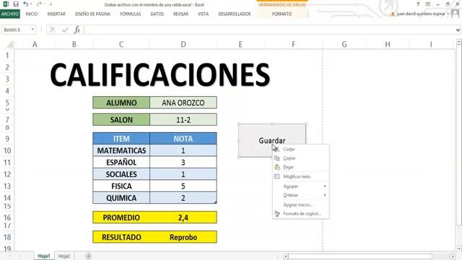Select the 11-2 salon cell
The width and height of the screenshot is (462, 260).
coord(183,120)
